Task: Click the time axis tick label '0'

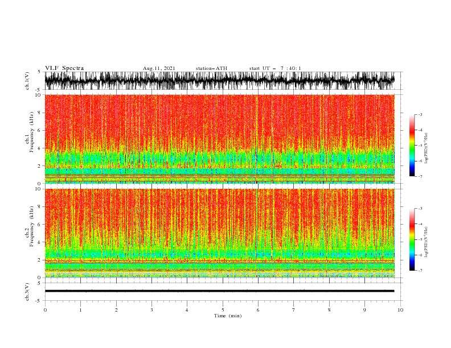Action: point(45,310)
